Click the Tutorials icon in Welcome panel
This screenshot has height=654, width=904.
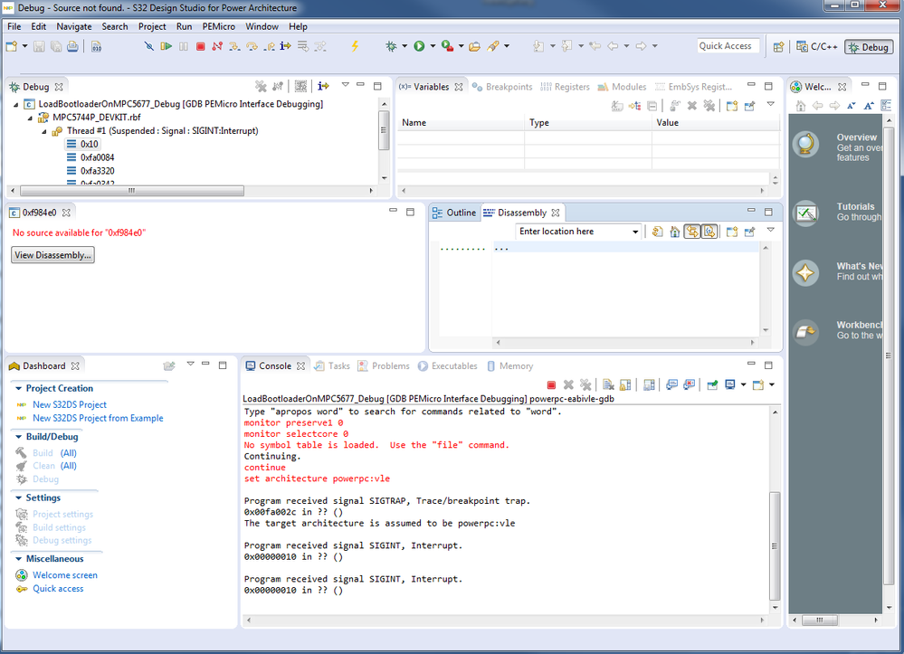coord(805,213)
